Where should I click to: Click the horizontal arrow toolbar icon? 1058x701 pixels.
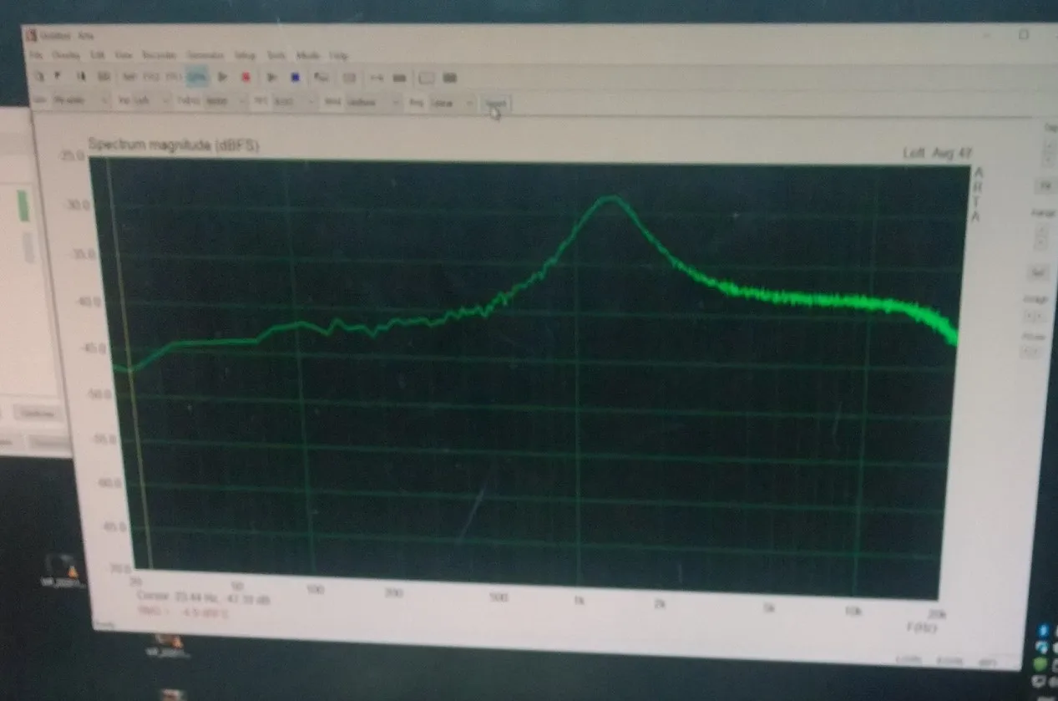pyautogui.click(x=376, y=78)
